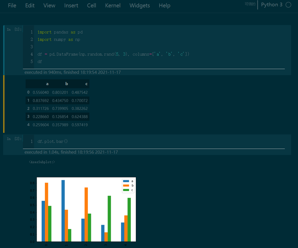Click the df.plot.bar() code cell
Screen dimensions: 298x248
(52, 141)
